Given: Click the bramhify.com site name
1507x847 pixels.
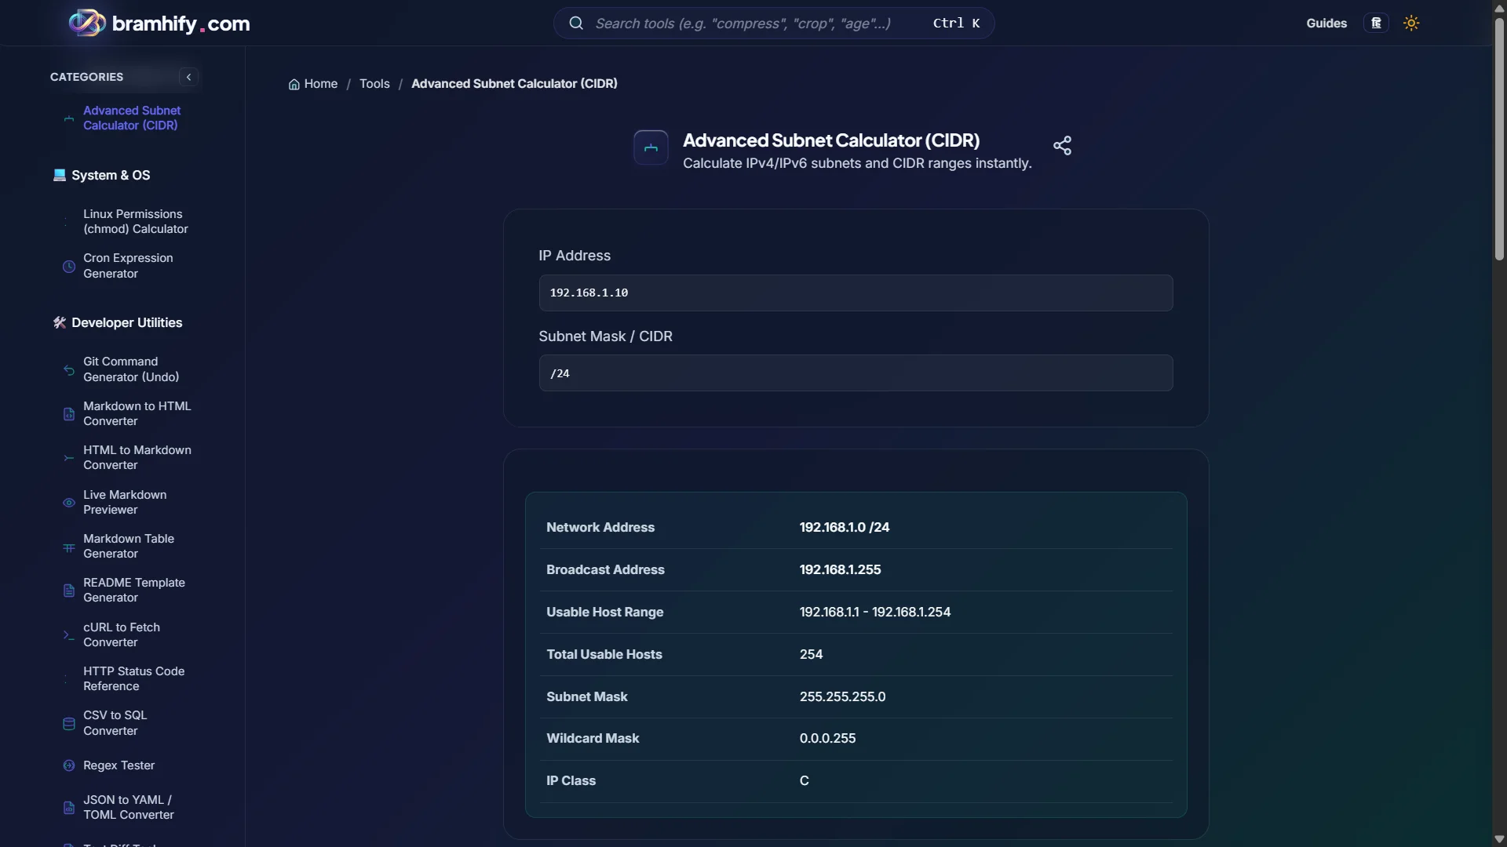Looking at the screenshot, I should tap(181, 24).
